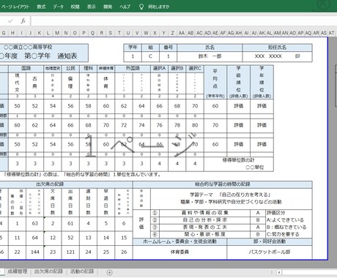The width and height of the screenshot is (337, 278).
Task: Select the 自己の分析・探求 row
Action: (x=204, y=220)
